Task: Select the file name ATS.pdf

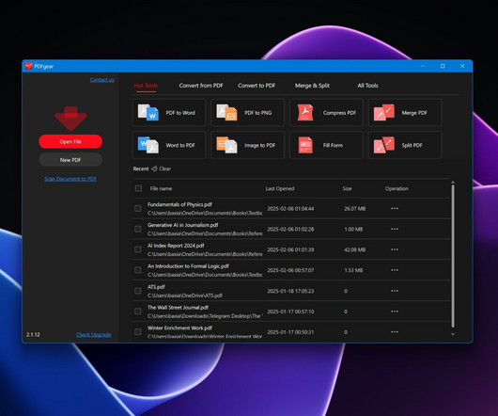Action: pyautogui.click(x=156, y=287)
